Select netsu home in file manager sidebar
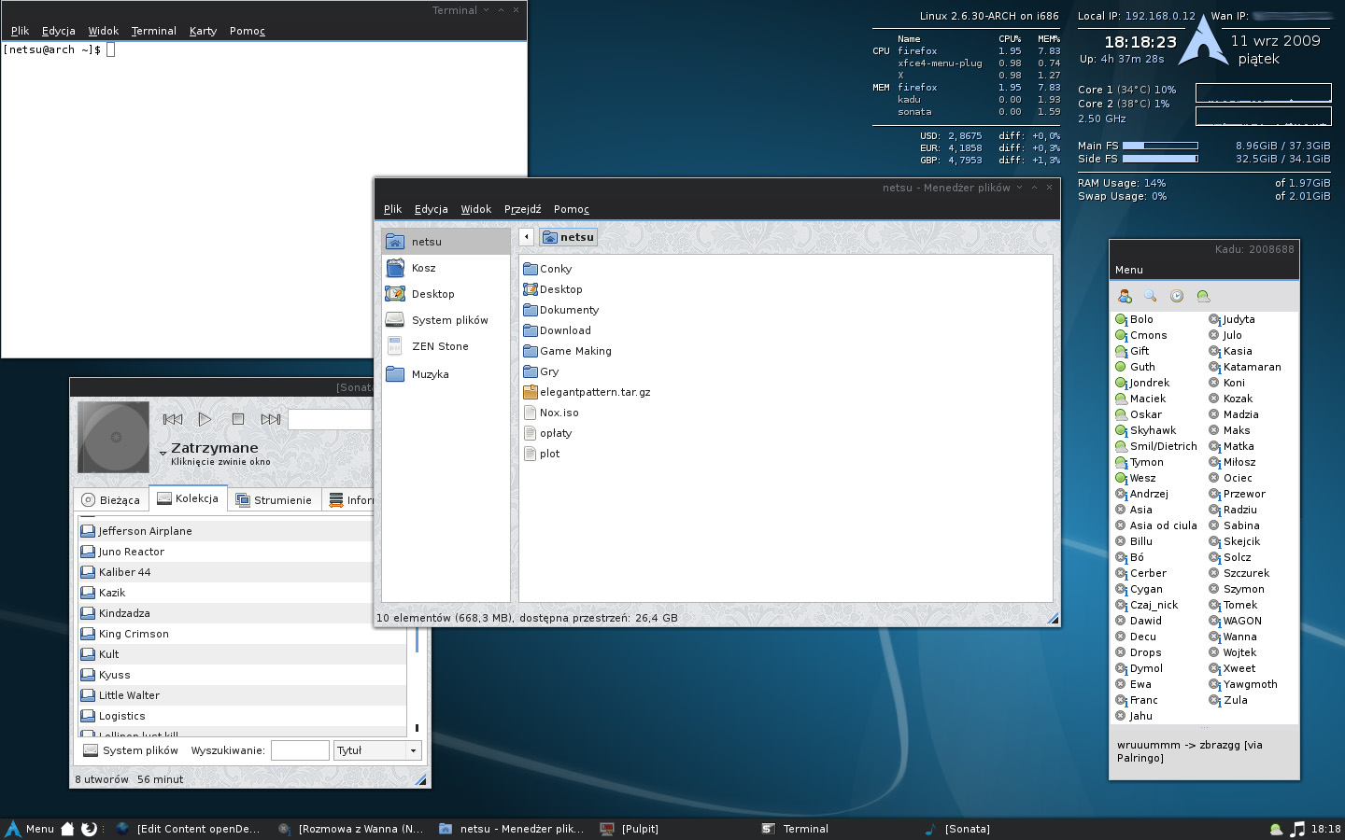Screen dimensions: 1345x840 [x=446, y=242]
